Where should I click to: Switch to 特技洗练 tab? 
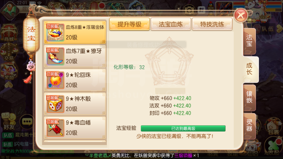tap(212, 24)
